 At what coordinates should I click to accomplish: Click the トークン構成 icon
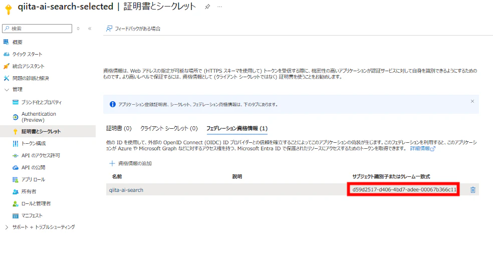(x=16, y=143)
